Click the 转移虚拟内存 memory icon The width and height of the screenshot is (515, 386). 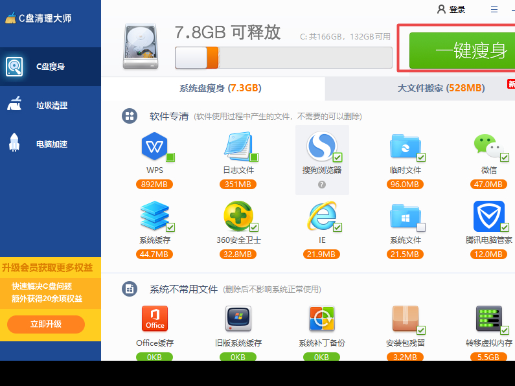coord(488,319)
